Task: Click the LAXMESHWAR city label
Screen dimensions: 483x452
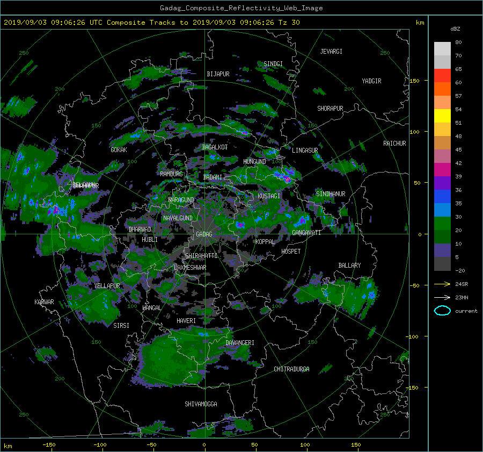Action: tap(190, 268)
